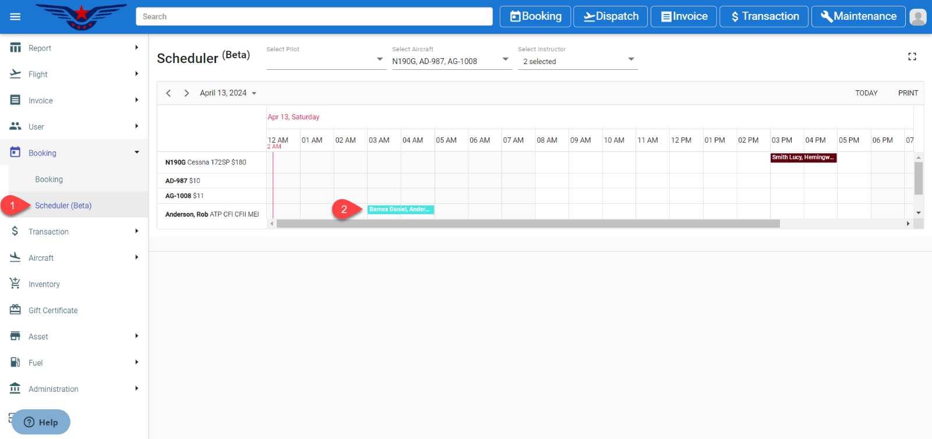Go to next day with right chevron

coord(186,93)
